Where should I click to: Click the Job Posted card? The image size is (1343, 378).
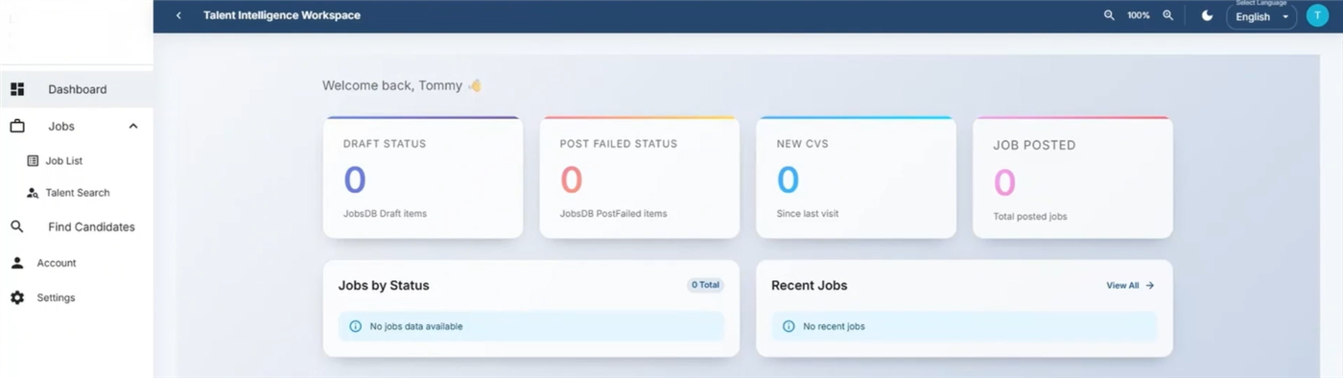tap(1072, 177)
